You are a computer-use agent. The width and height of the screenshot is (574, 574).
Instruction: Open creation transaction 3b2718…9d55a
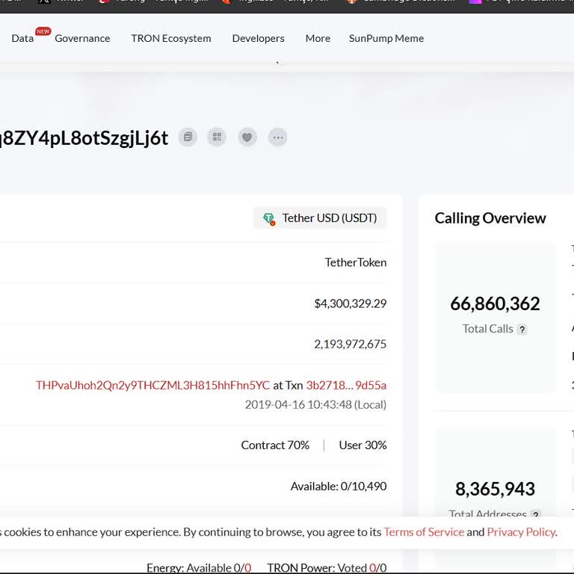click(x=346, y=385)
